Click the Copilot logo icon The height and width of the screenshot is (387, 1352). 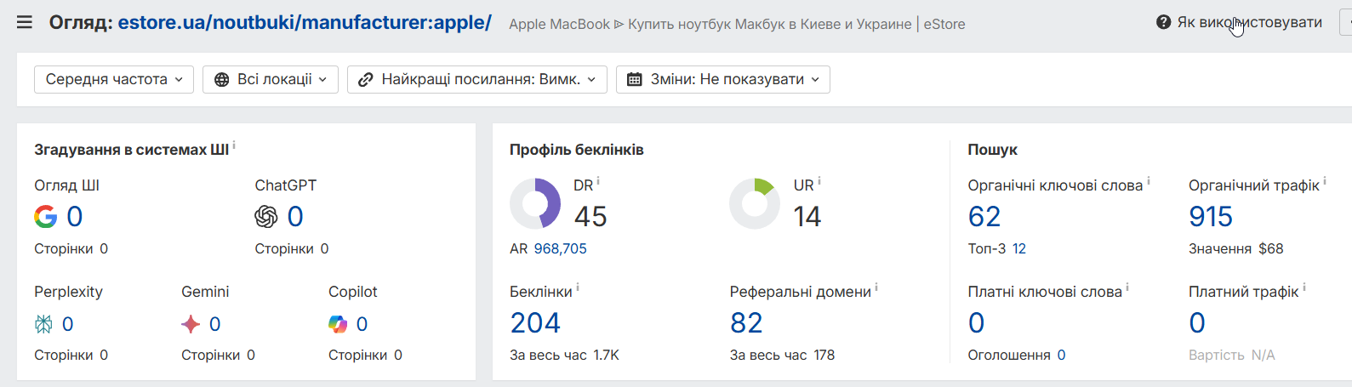[338, 324]
